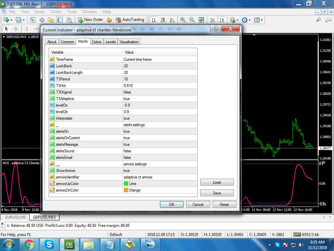Open Skype from the taskbar
This screenshot has height=251, width=334.
[49, 244]
